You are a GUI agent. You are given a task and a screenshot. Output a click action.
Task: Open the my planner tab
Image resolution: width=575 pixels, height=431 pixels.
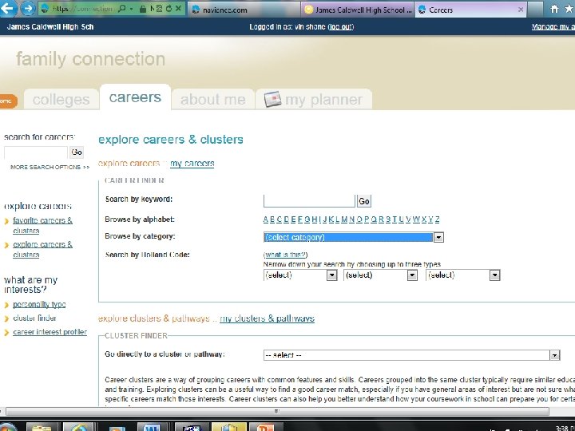click(x=314, y=99)
